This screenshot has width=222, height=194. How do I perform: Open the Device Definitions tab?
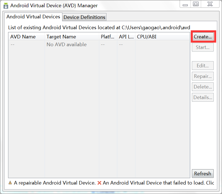[84, 17]
